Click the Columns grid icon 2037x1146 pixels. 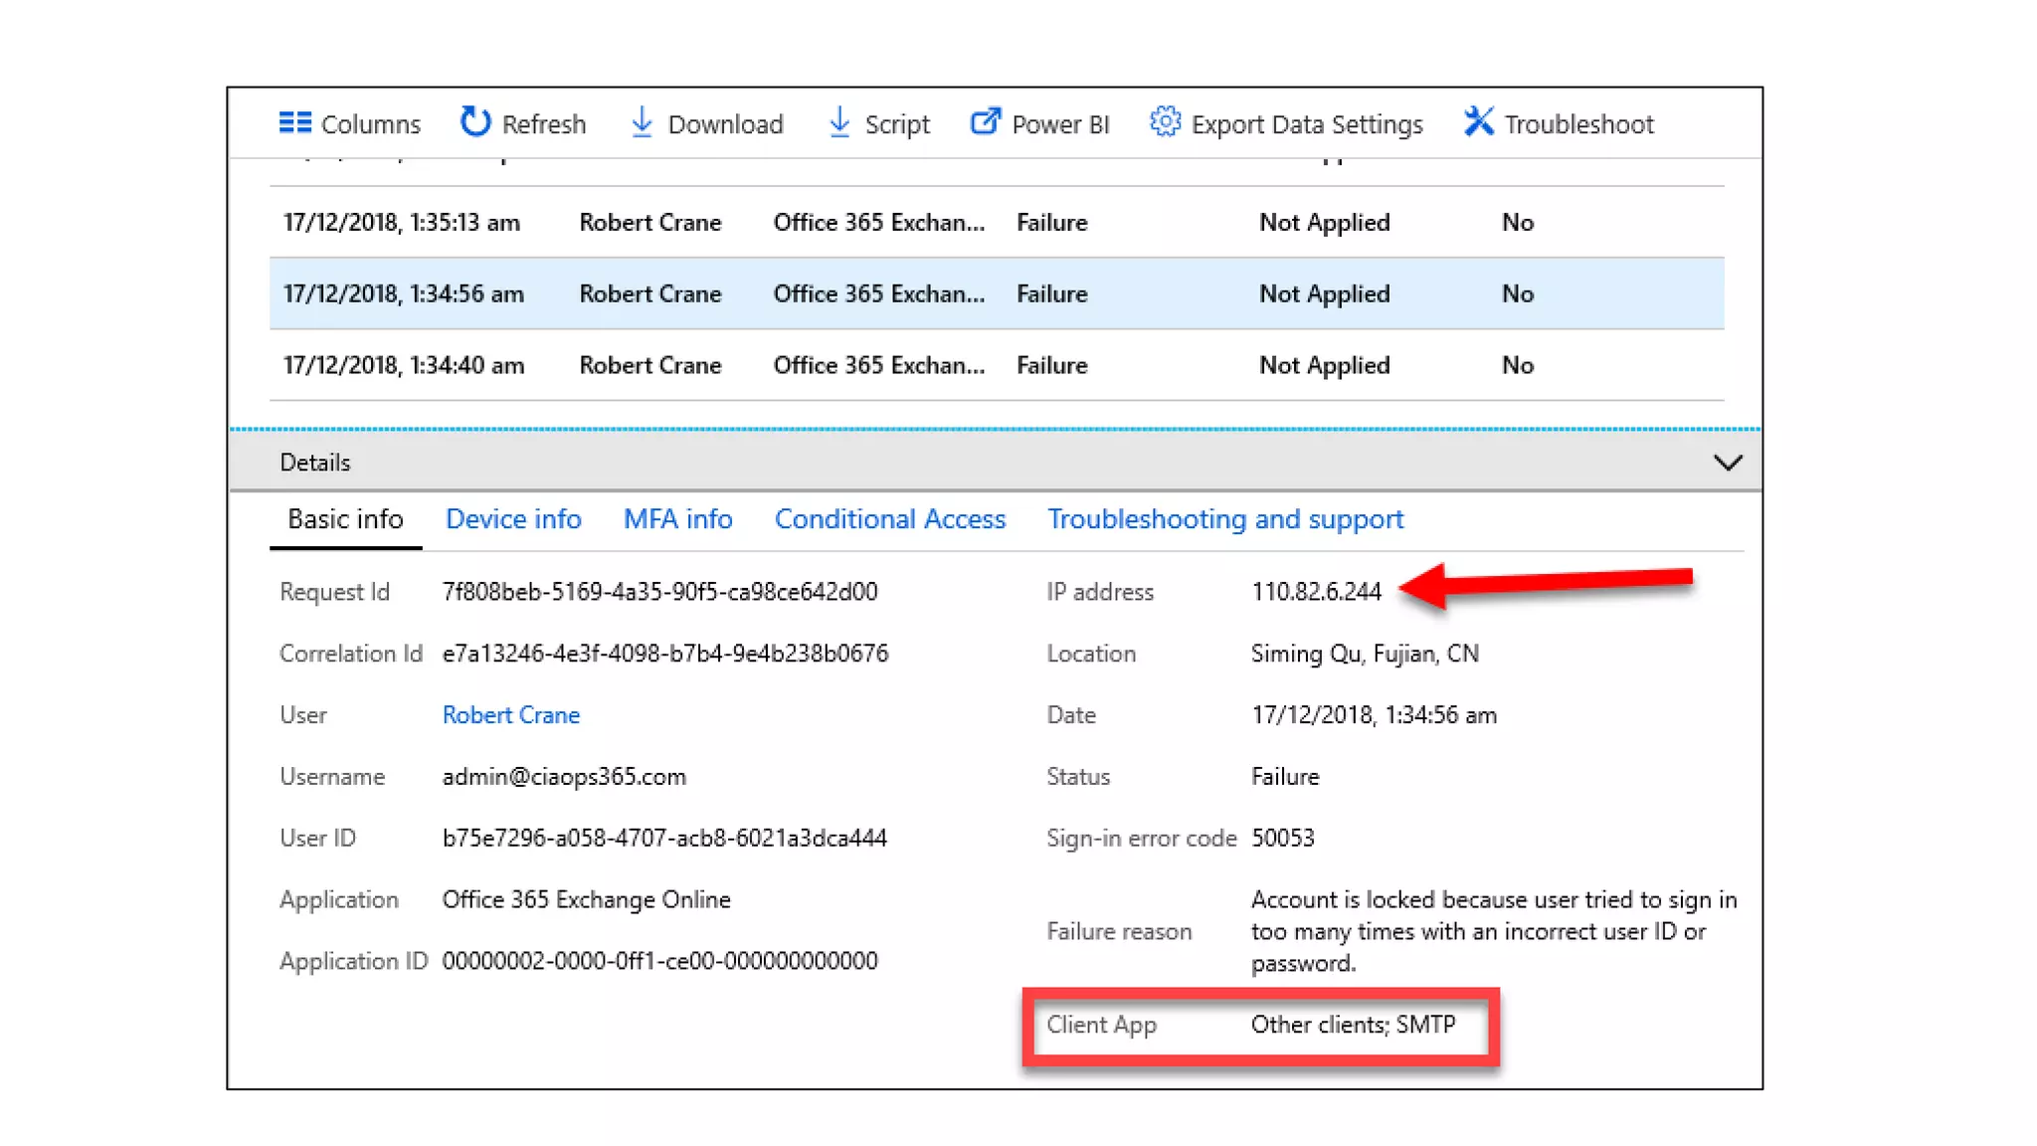coord(294,122)
